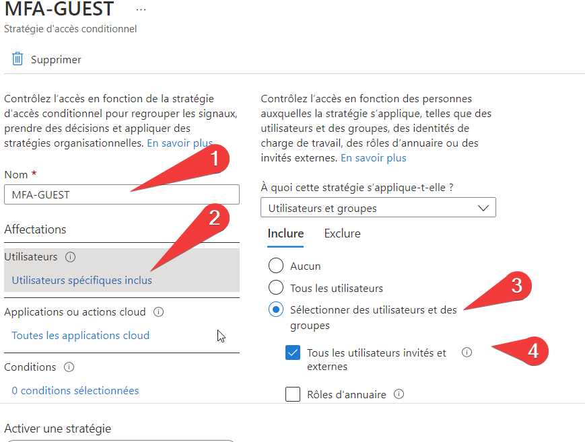Screen dimensions: 585x442
Task: Select the Aucun radio button
Action: pyautogui.click(x=276, y=266)
